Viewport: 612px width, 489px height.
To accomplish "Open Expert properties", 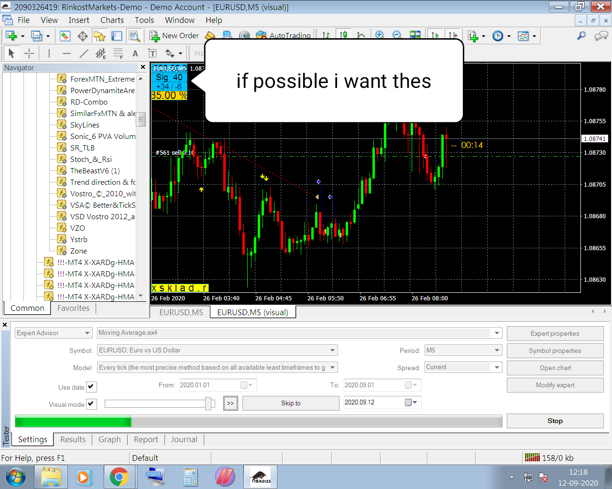I will [555, 333].
